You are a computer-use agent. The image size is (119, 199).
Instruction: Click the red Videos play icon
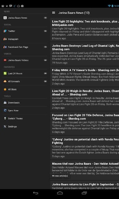pyautogui.click(x=5, y=60)
